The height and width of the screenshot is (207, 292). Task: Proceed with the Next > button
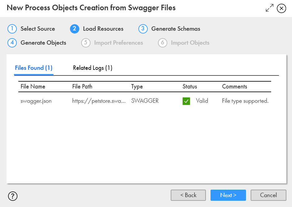(x=228, y=195)
